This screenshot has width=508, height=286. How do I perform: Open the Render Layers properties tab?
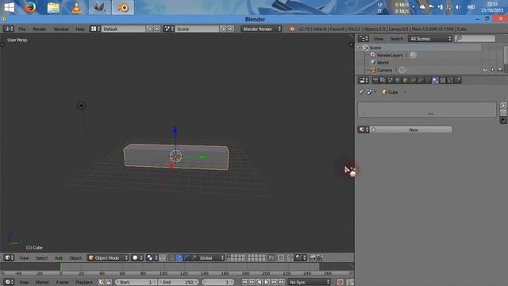[x=383, y=80]
